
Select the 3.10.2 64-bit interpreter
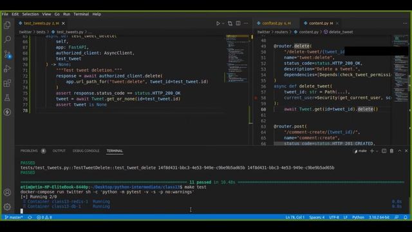(379, 218)
